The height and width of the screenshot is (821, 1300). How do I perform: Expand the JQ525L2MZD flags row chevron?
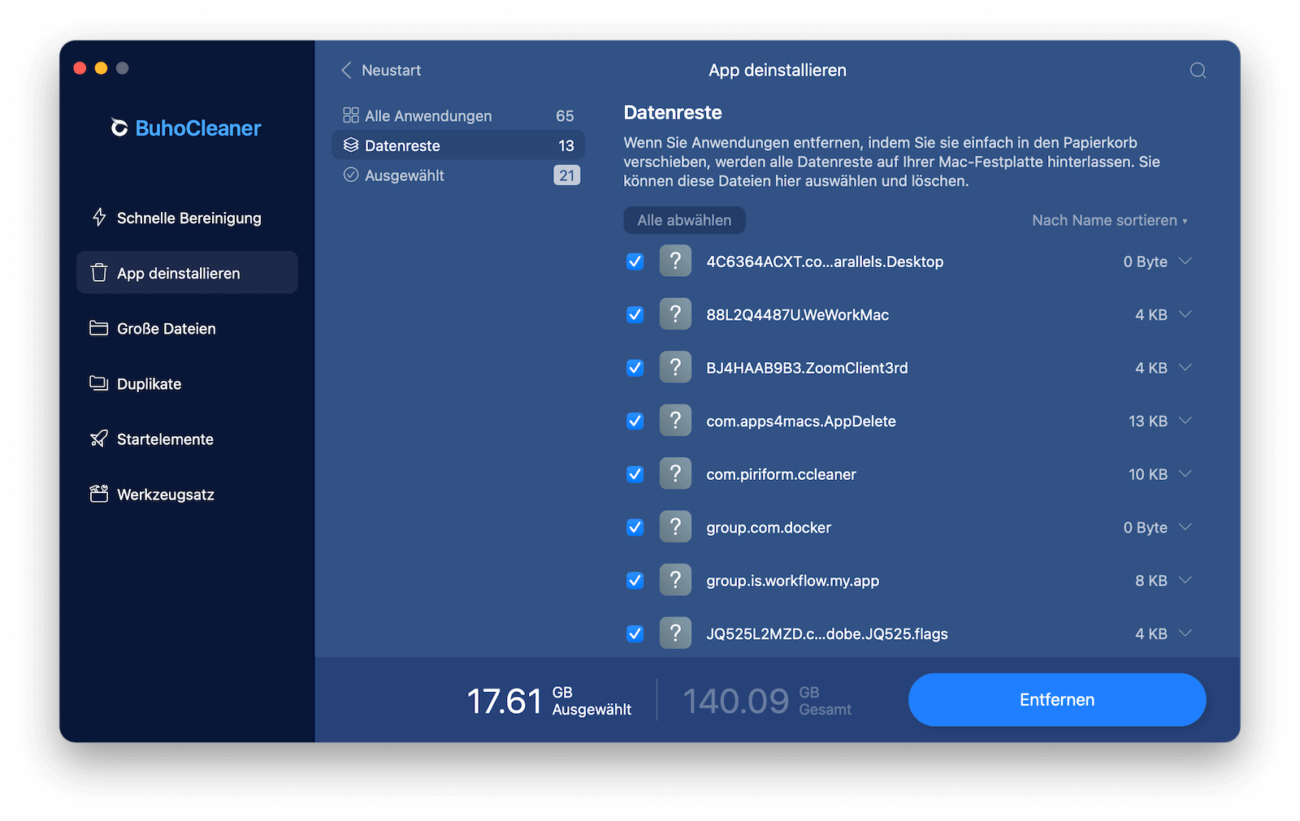click(1185, 633)
